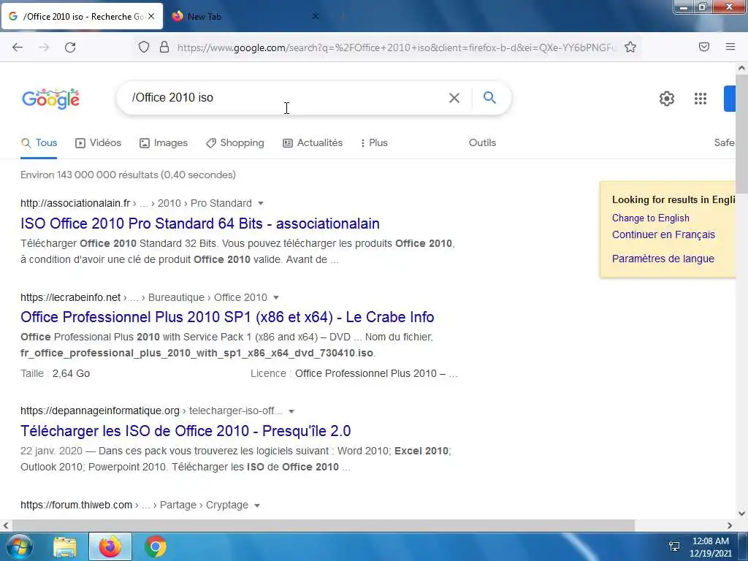Open the Shopping results tab
This screenshot has height=561, width=748.
(234, 142)
